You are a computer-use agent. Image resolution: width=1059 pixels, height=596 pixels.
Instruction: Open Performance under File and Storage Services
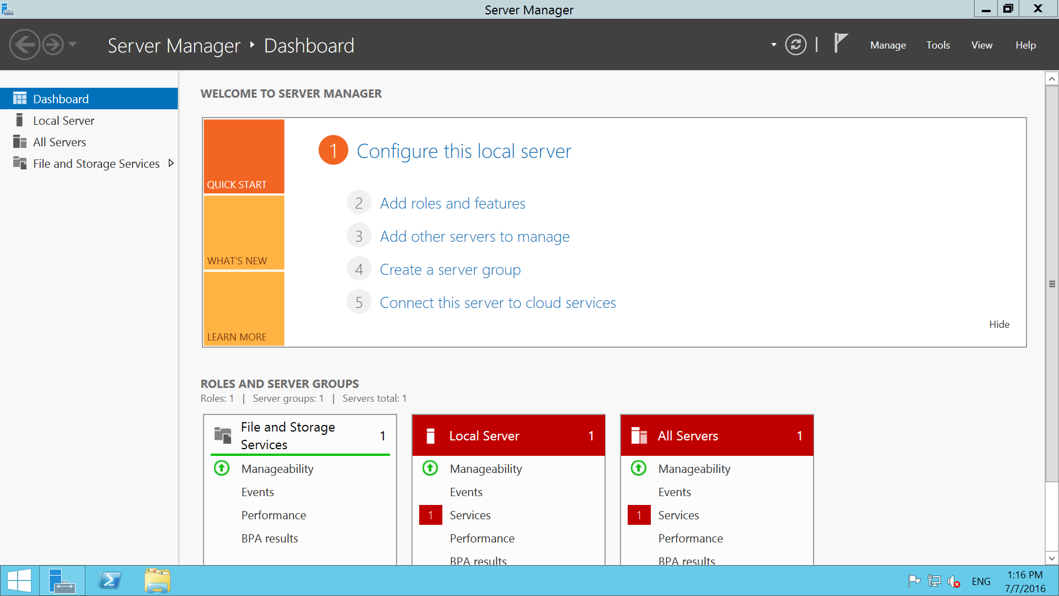273,515
